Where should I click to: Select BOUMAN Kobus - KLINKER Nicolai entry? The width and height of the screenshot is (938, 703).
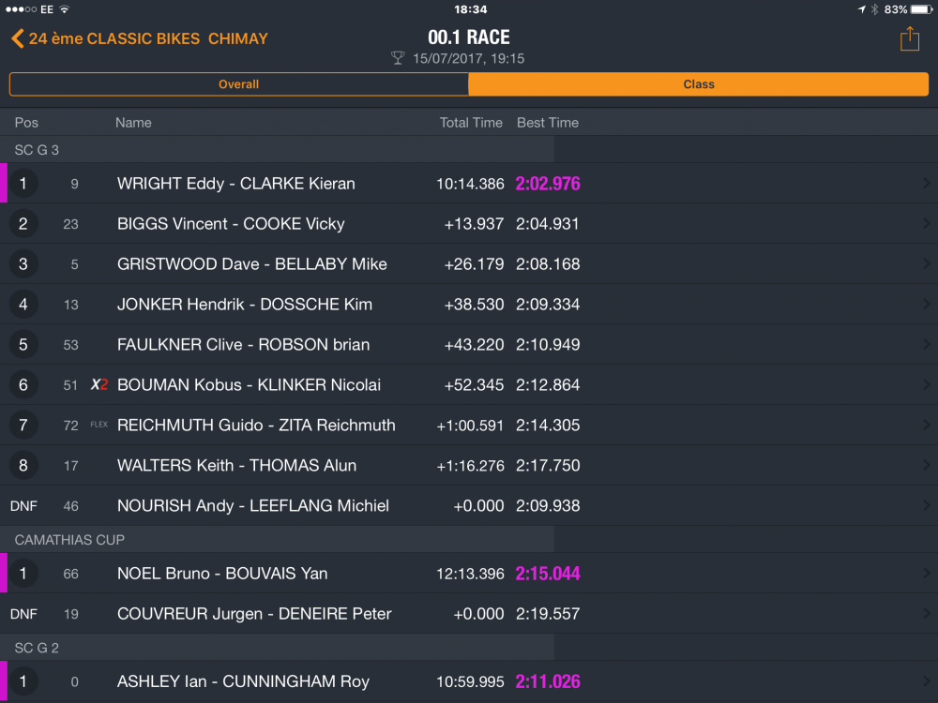click(x=469, y=384)
